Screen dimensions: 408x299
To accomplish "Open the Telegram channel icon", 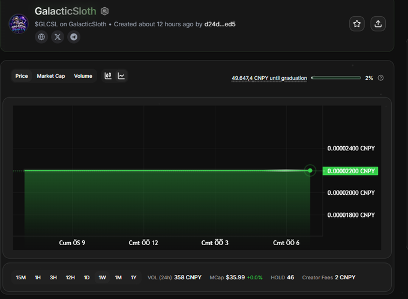I will tap(74, 37).
